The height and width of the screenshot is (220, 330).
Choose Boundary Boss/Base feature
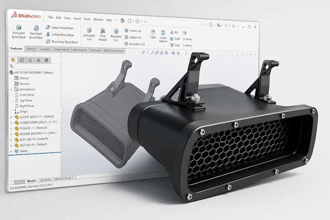[x=62, y=42]
